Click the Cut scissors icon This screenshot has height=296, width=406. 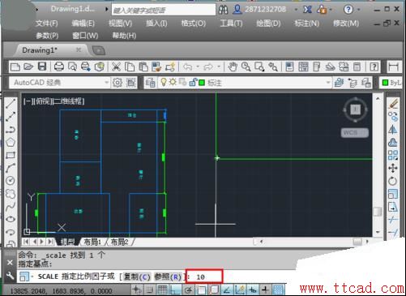tap(116, 66)
